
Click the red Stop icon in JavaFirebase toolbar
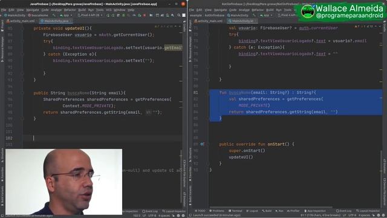pyautogui.click(x=145, y=15)
